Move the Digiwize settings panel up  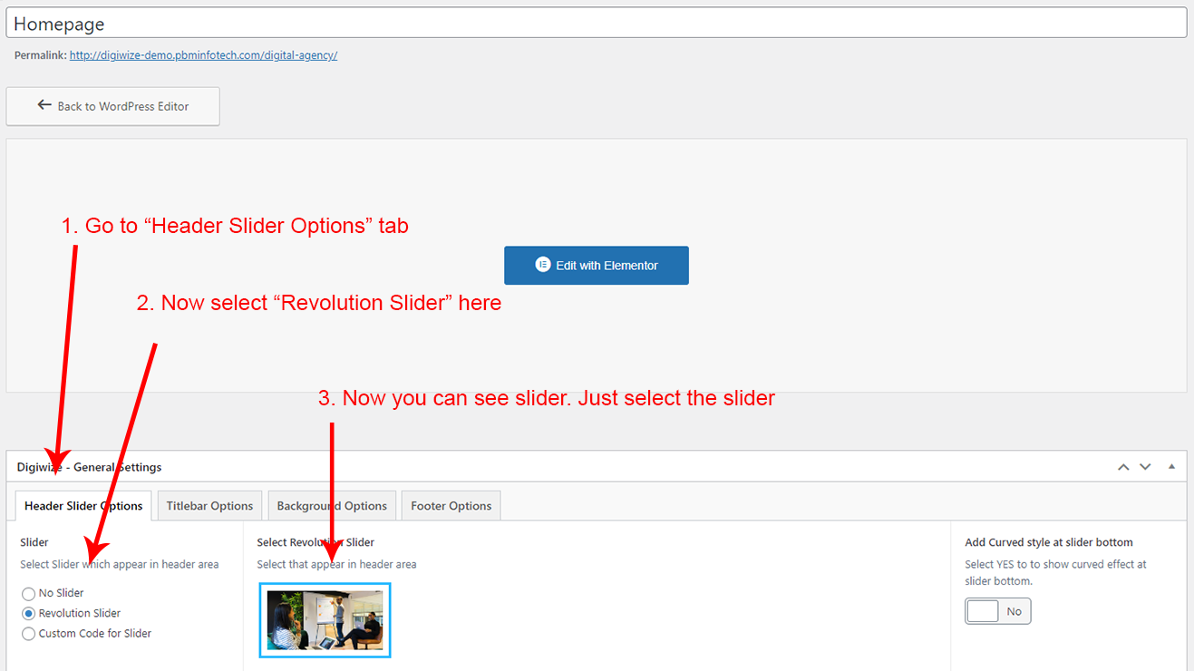pyautogui.click(x=1123, y=467)
